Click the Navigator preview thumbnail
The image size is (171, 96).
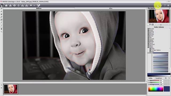(x=159, y=16)
